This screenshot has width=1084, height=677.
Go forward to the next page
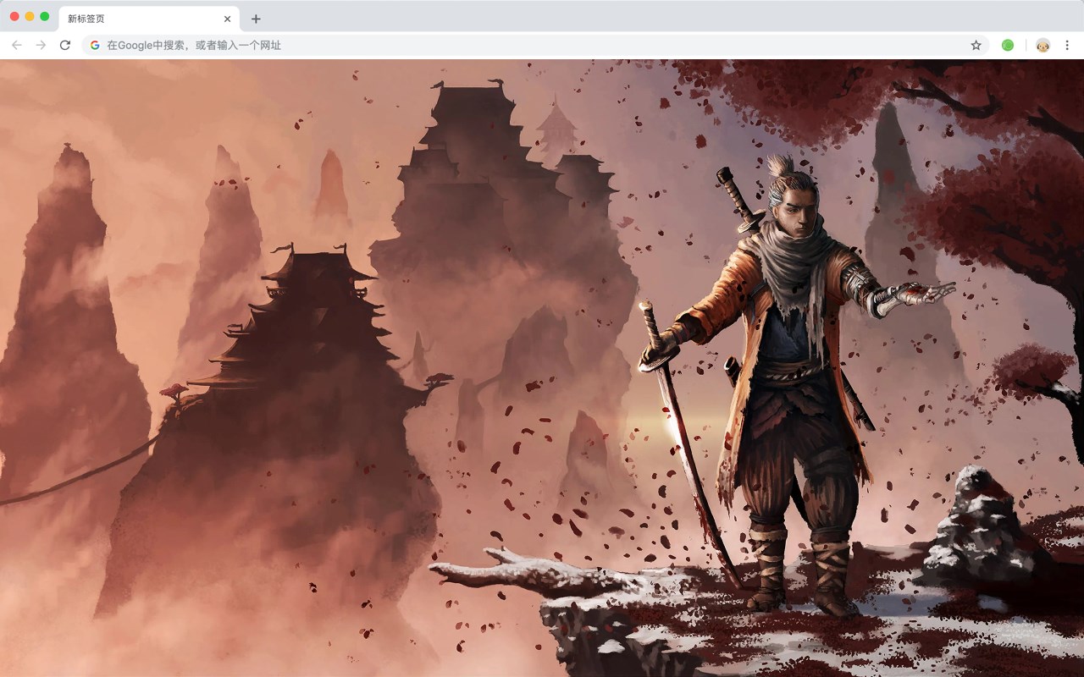[x=41, y=45]
